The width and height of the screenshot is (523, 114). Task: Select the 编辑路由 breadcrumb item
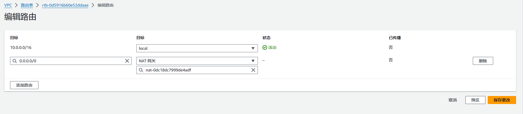click(x=106, y=5)
